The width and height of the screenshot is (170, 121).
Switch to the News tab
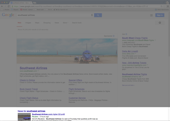[x=57, y=23]
